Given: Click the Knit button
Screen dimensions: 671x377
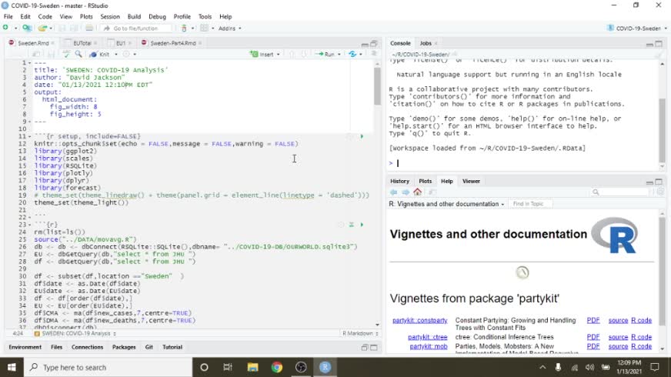Looking at the screenshot, I should (x=100, y=55).
